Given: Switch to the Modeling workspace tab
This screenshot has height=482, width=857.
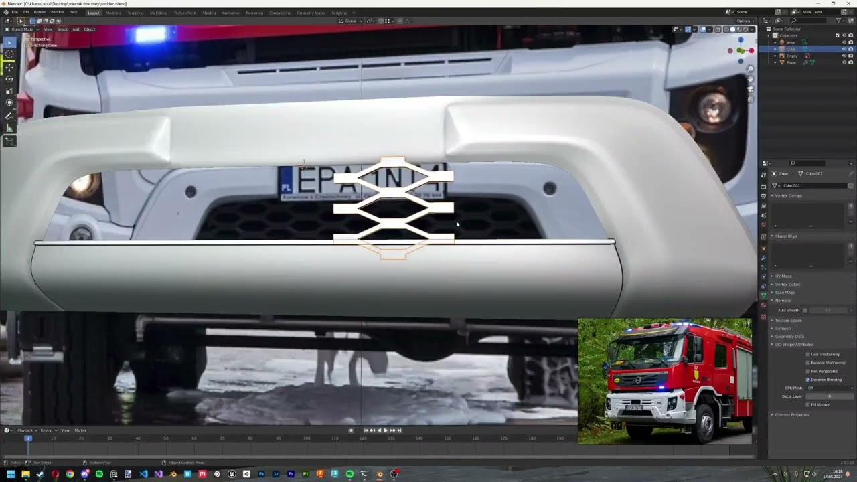Looking at the screenshot, I should tap(114, 13).
